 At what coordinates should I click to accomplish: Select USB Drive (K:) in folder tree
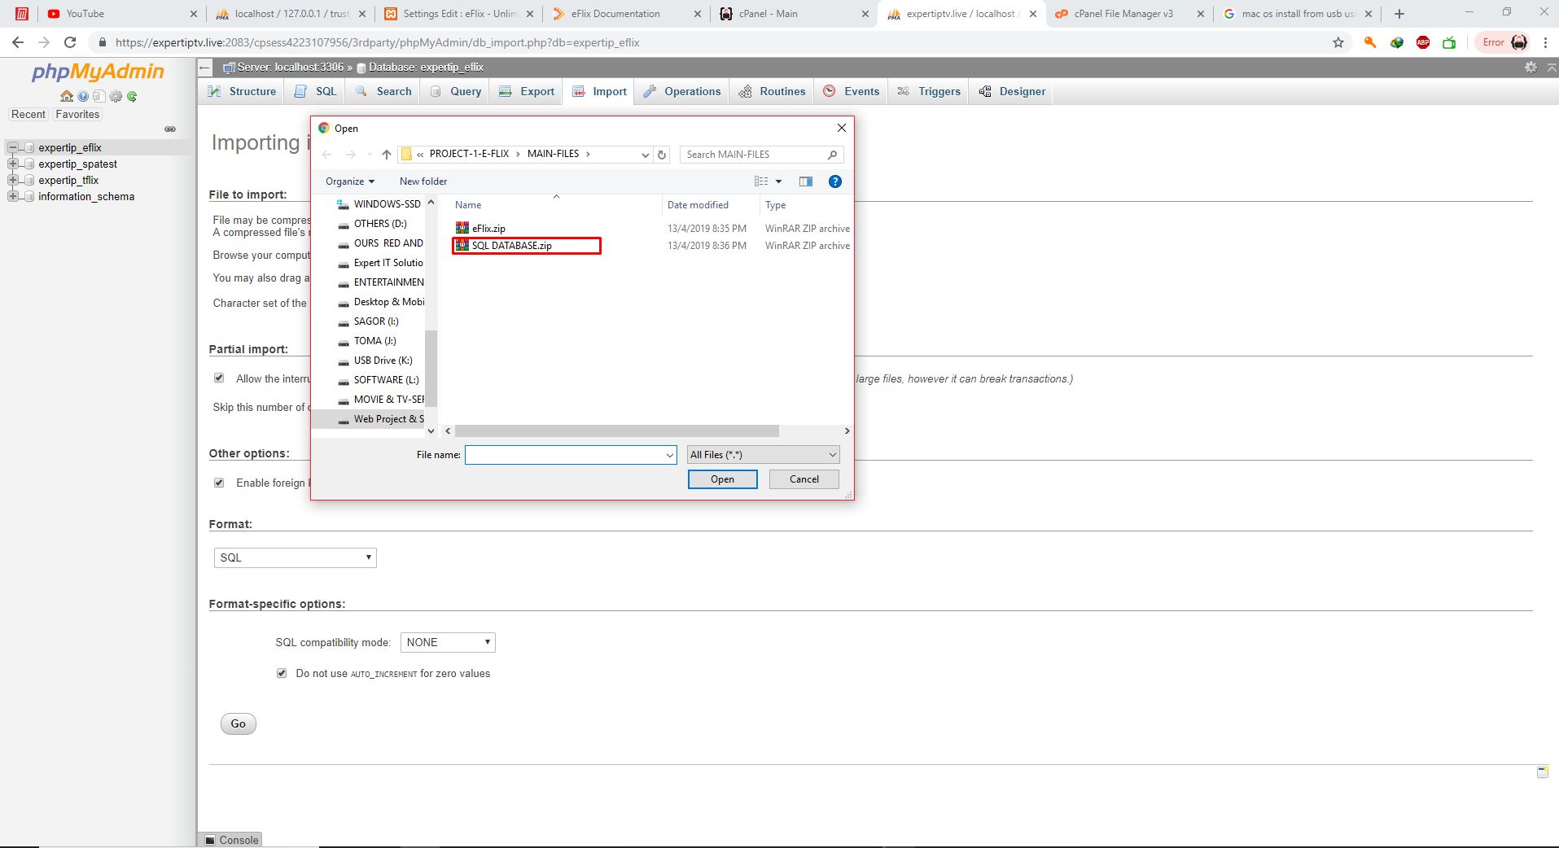click(x=376, y=361)
